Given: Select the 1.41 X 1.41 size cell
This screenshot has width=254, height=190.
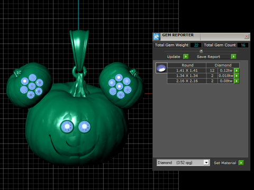Looking at the screenshot, I should tap(187, 71).
